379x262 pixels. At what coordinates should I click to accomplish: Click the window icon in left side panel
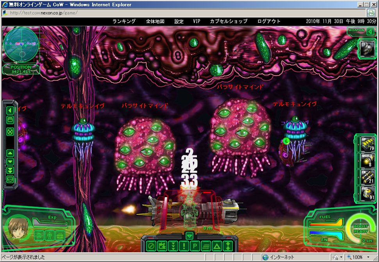coord(10,120)
